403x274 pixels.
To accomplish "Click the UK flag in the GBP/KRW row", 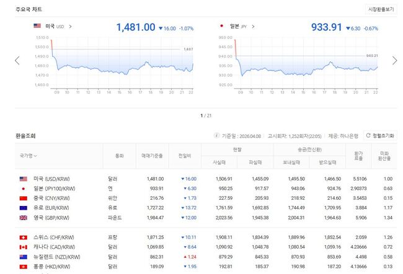I will click(24, 218).
